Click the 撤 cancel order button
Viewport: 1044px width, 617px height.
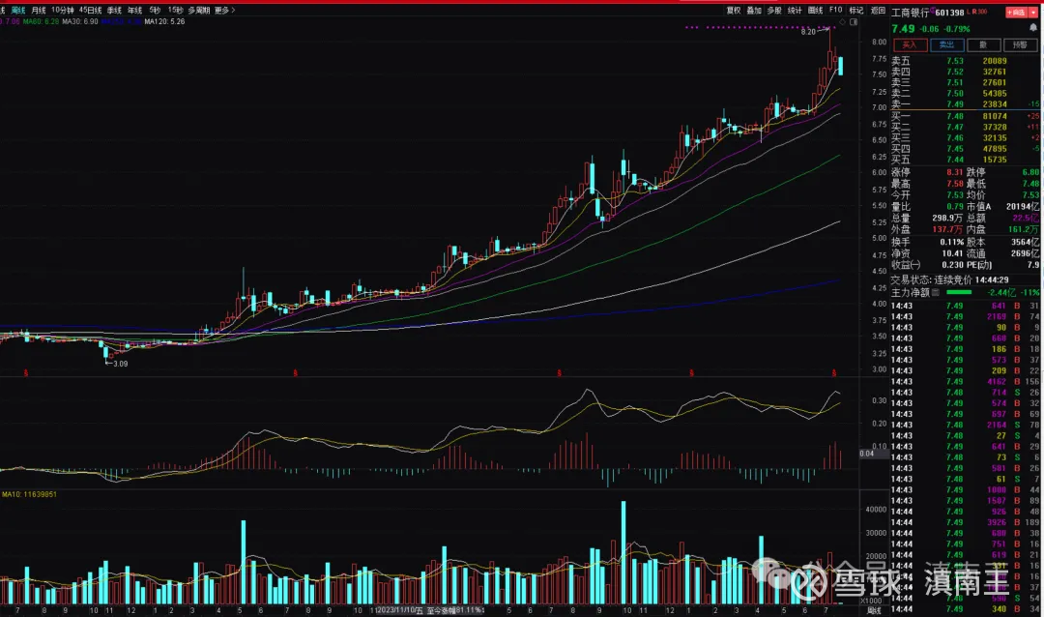(983, 44)
